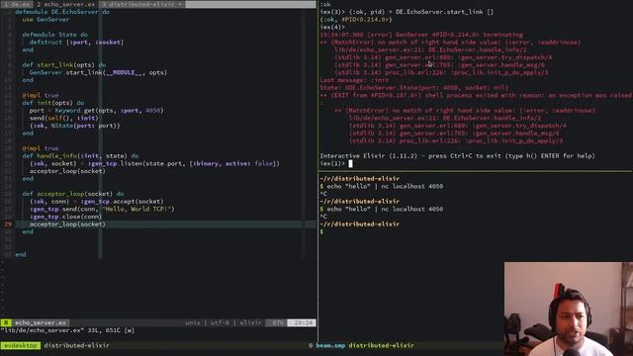This screenshot has width=633, height=356.
Task: Click the ':gen_tcp.send(conn, "Hello, World TCP!")' line
Action: point(102,209)
